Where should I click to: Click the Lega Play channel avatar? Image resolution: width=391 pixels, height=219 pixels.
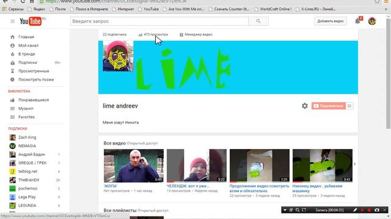pyautogui.click(x=12, y=197)
